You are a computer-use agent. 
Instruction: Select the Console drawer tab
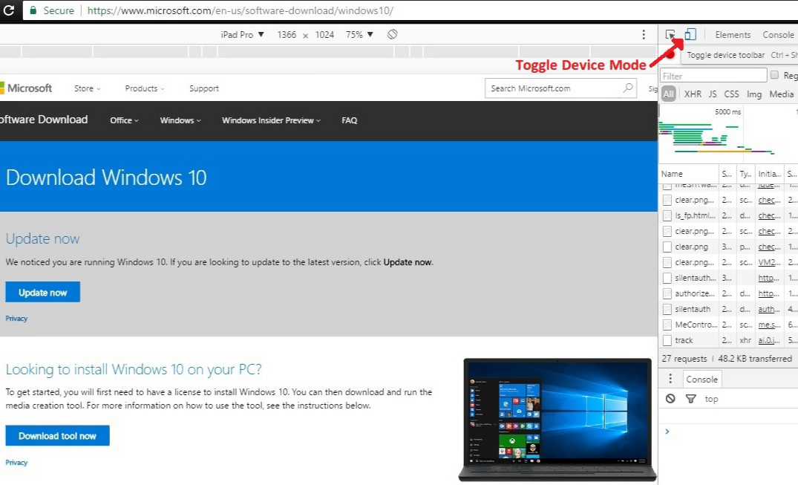(x=701, y=379)
